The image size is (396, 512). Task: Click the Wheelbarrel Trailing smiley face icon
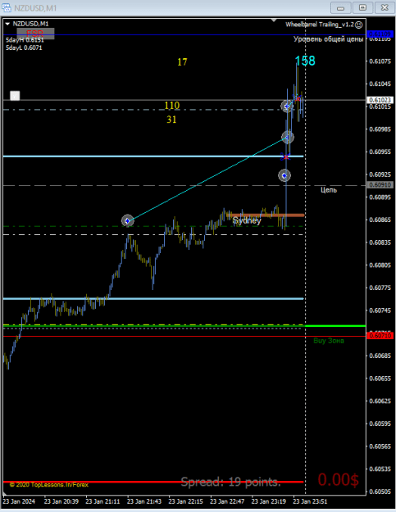359,25
